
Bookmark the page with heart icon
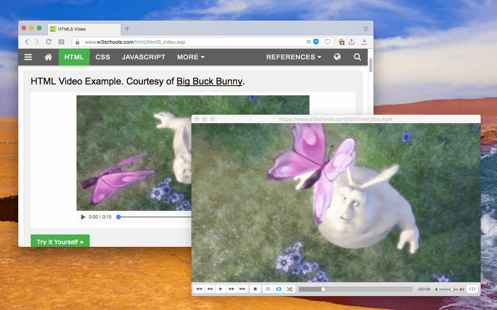(x=327, y=42)
